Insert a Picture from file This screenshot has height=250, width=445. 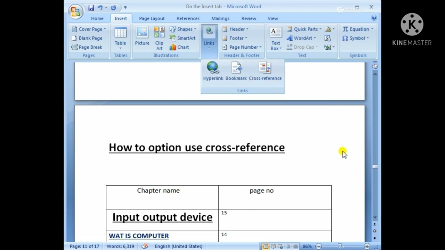[x=142, y=36]
